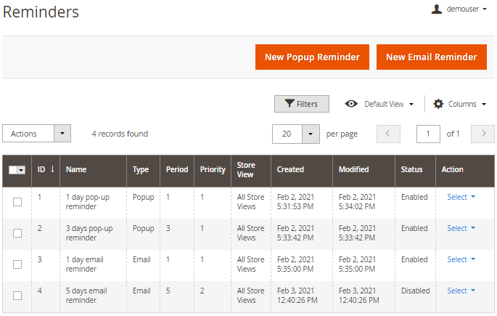Sort by the ID column arrow
Viewport: 497px width, 316px height.
pyautogui.click(x=52, y=169)
